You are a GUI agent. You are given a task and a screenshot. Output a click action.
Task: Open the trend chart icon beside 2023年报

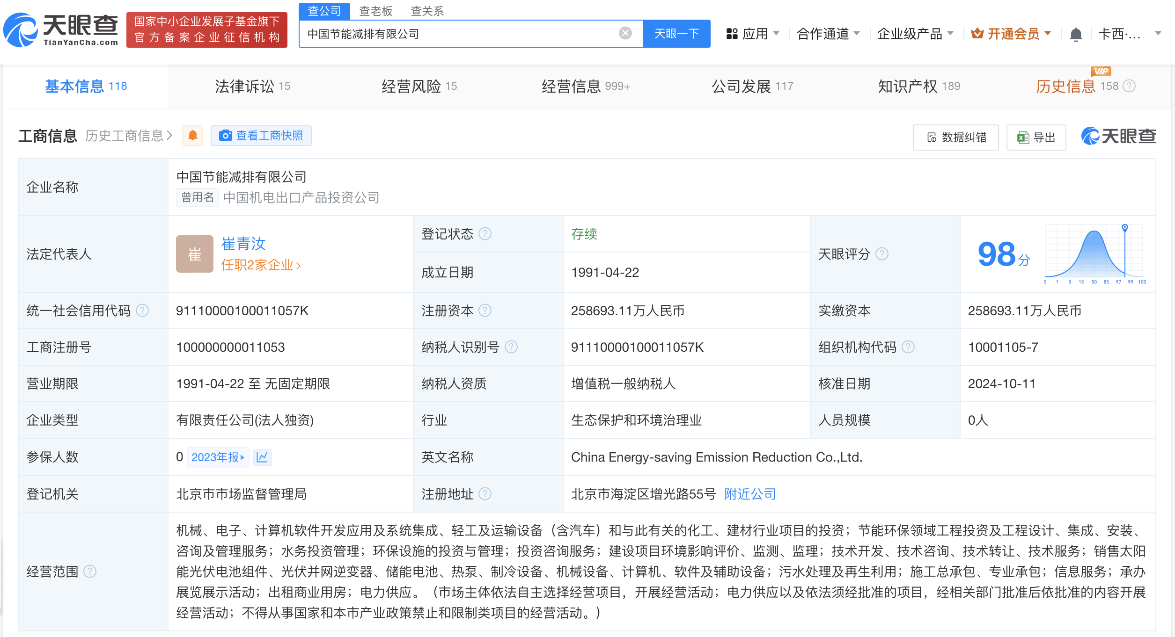[x=262, y=457]
